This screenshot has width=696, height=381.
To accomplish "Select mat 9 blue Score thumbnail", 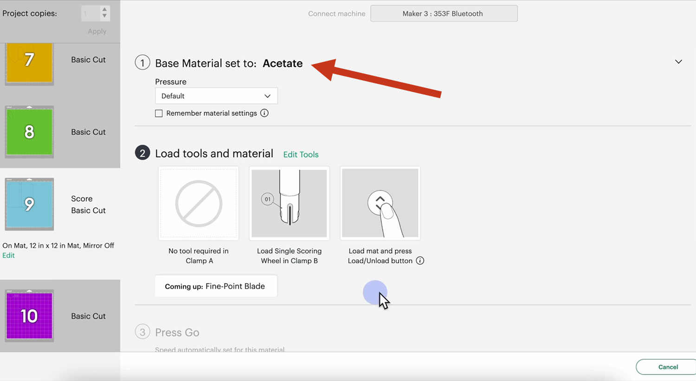I will pos(29,204).
